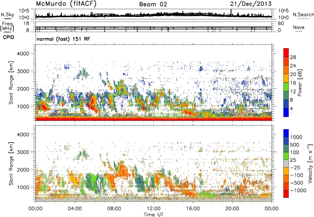This screenshot has width=314, height=217.
Task: Click the '18' frequency axis tick label
Action: click(x=26, y=24)
